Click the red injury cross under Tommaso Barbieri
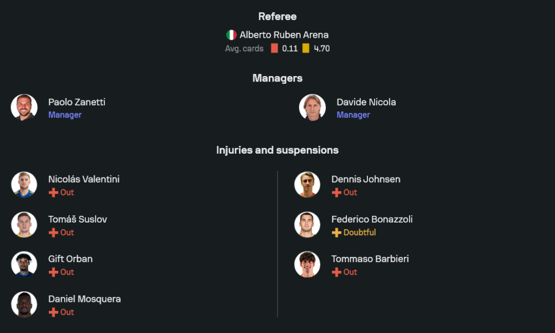Screen dimensions: 555x333 tap(336, 273)
